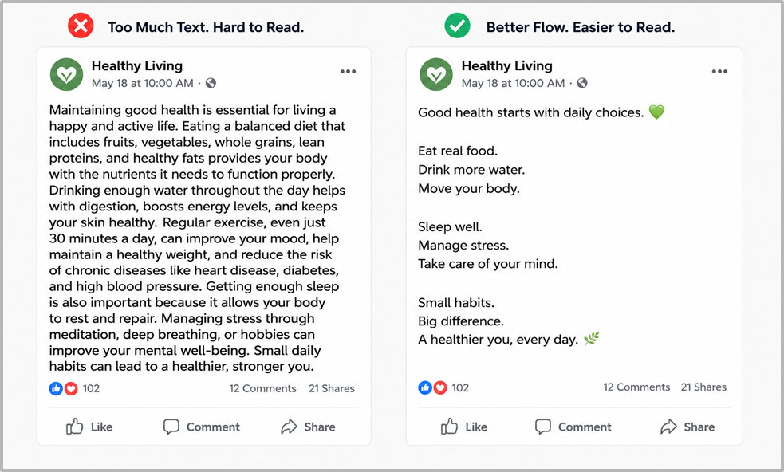Like the right post with thumbs-up button

(x=464, y=427)
